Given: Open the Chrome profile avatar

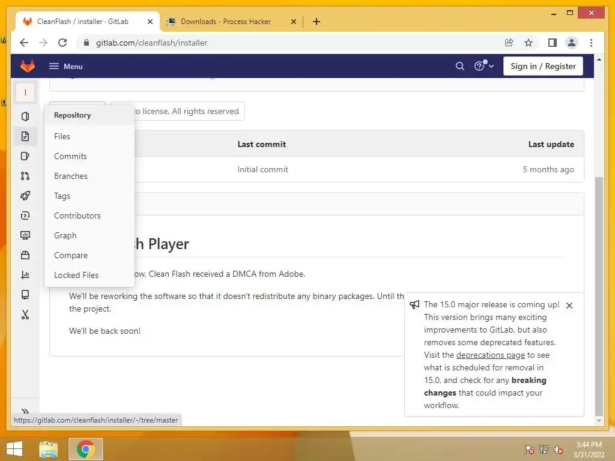Looking at the screenshot, I should [572, 43].
